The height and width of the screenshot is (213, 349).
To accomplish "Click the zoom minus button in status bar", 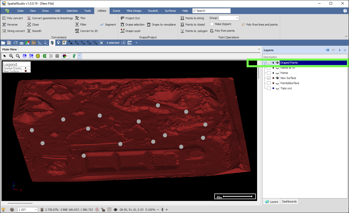I will click(x=158, y=210).
